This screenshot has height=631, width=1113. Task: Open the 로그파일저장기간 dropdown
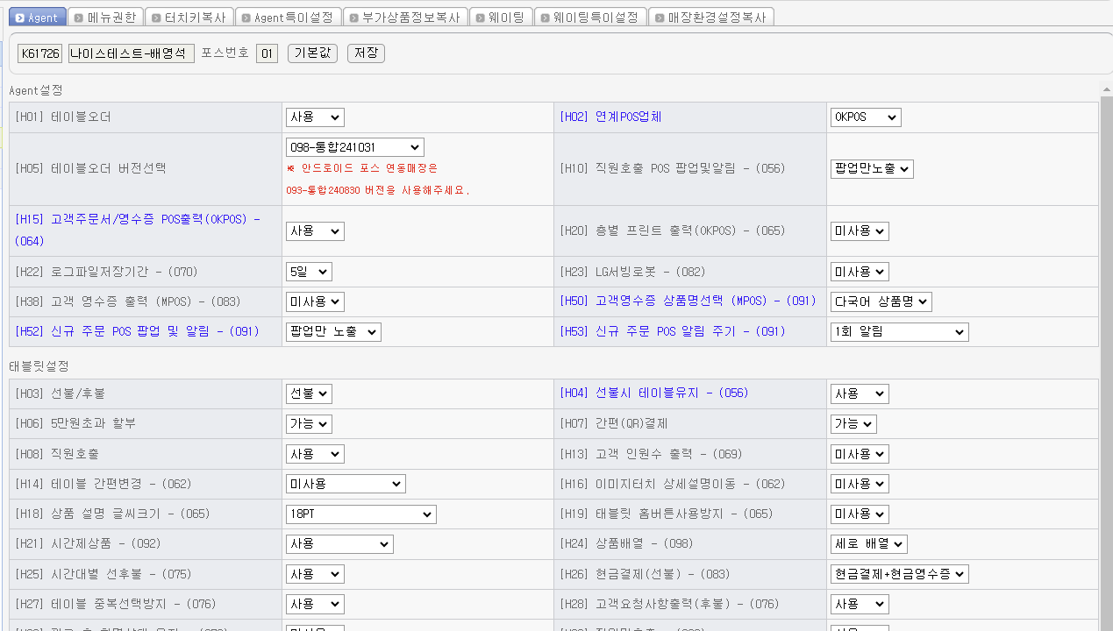point(309,272)
